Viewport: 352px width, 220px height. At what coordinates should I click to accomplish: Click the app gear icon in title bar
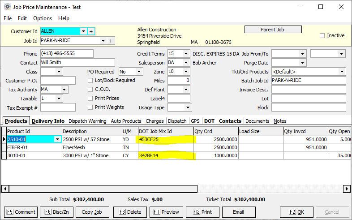[x=7, y=7]
